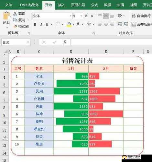The height and width of the screenshot is (162, 152).
Task: Switch to the 页面布局 tab
Action: [78, 5]
